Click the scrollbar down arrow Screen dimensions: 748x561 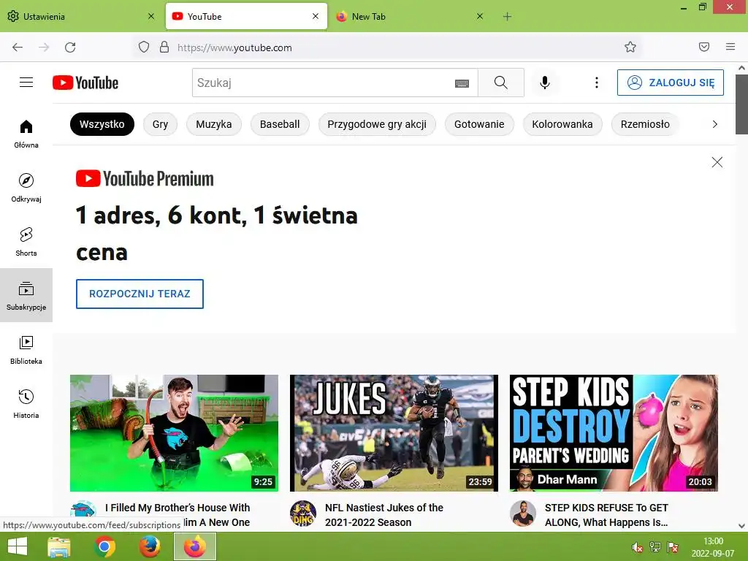click(x=741, y=526)
